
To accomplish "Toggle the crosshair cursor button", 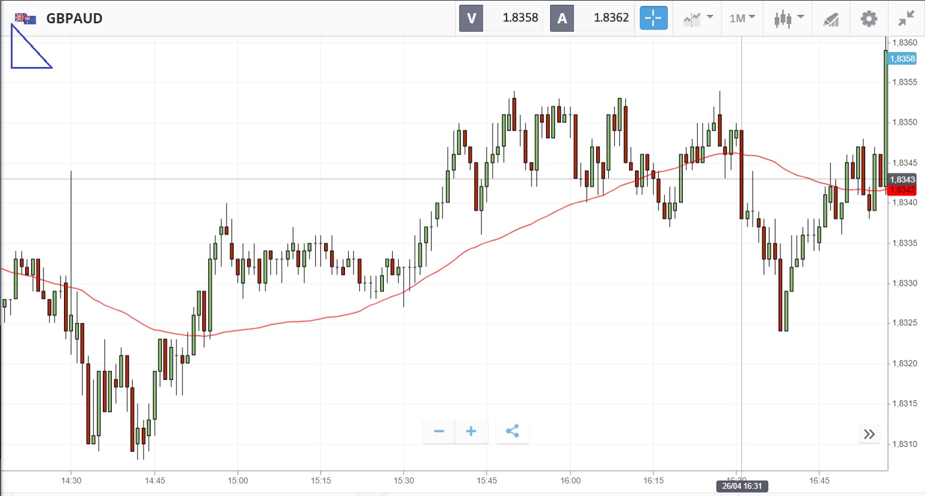I will coord(654,18).
